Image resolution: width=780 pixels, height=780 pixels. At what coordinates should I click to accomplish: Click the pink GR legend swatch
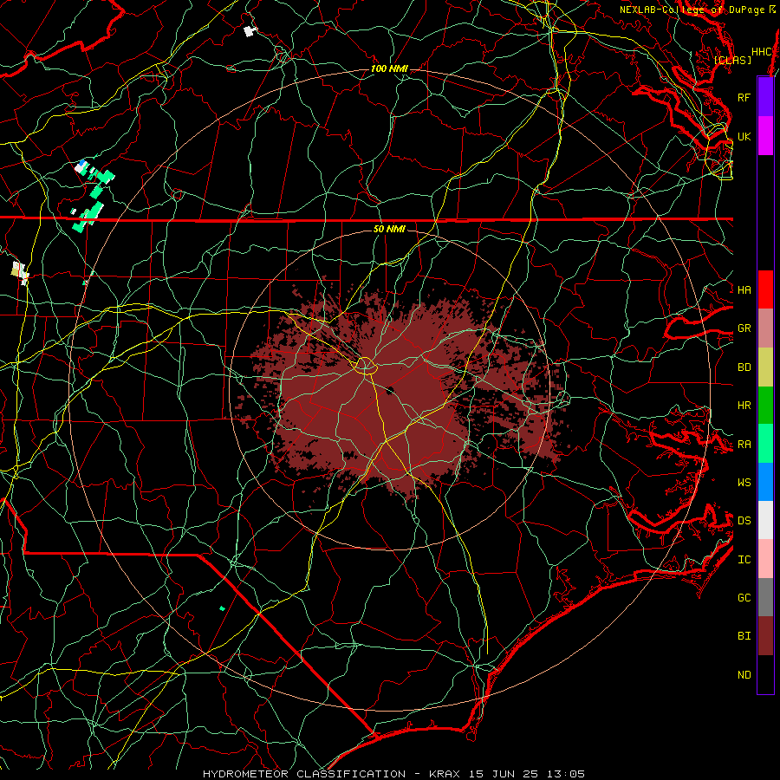pyautogui.click(x=765, y=328)
